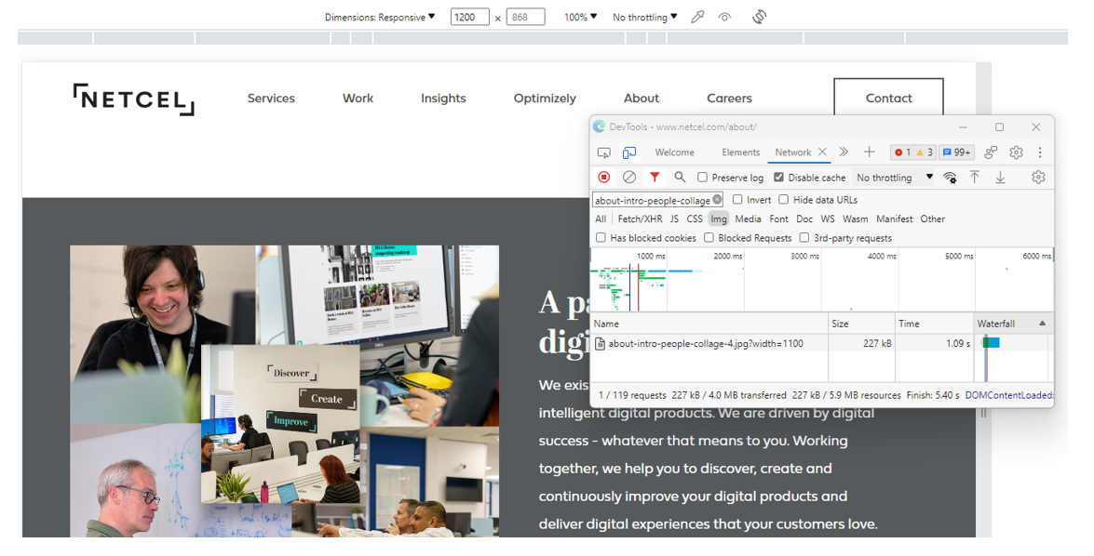This screenshot has height=556, width=1094.
Task: Click the Contact button on Netcel site
Action: [x=888, y=99]
